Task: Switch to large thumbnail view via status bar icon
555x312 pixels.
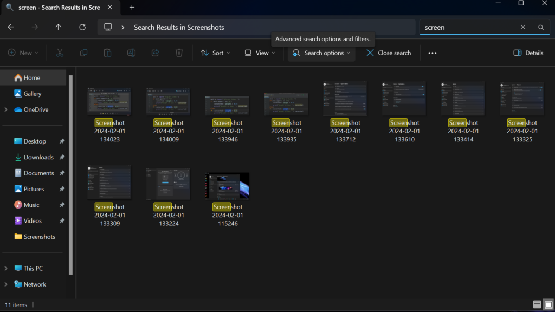Action: coord(549,304)
